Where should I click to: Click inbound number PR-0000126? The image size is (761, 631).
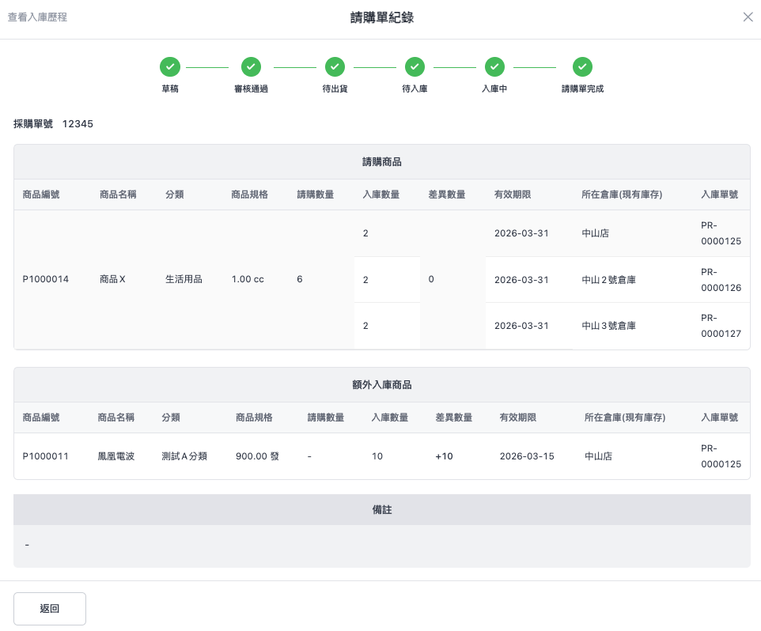click(721, 280)
